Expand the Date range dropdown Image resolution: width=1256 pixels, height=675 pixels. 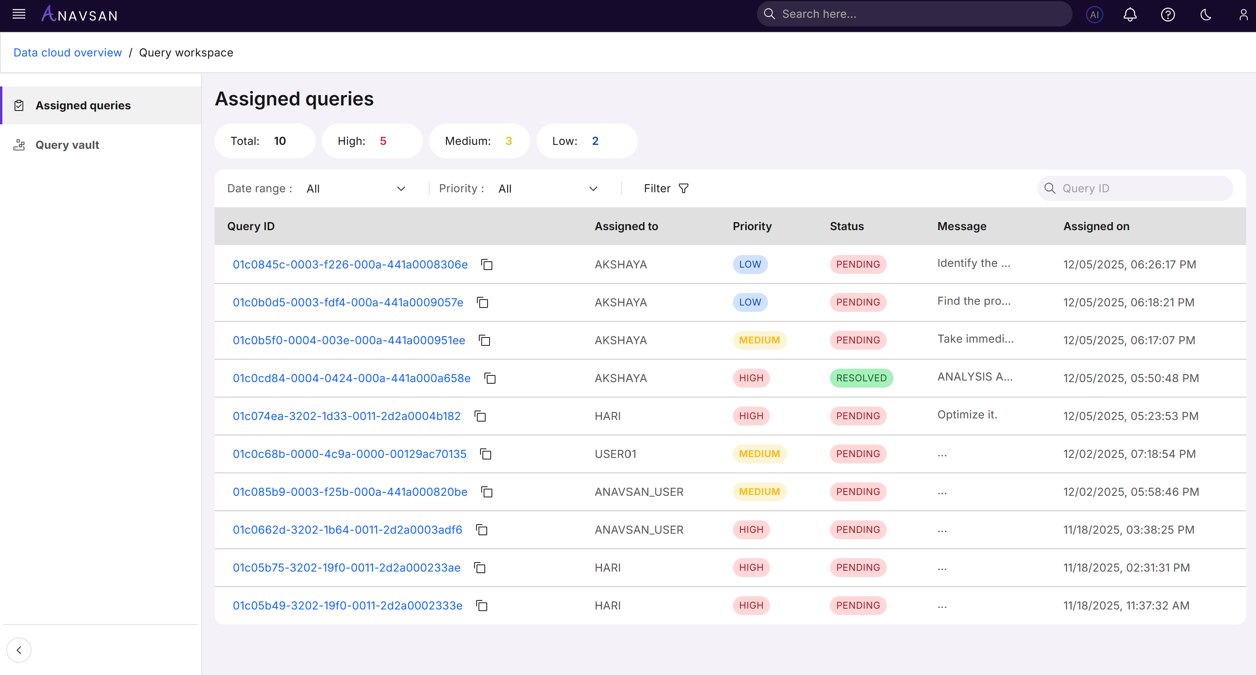click(x=356, y=189)
